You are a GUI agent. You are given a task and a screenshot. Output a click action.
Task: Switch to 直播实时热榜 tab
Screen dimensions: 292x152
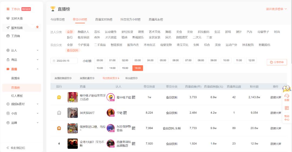click(104, 19)
